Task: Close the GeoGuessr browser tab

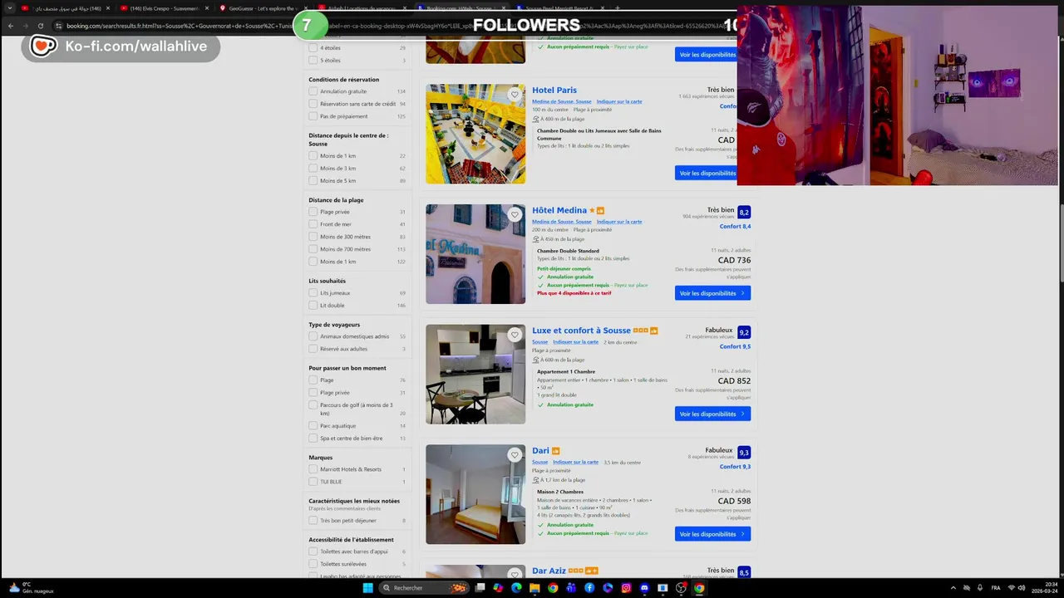Action: [x=304, y=8]
